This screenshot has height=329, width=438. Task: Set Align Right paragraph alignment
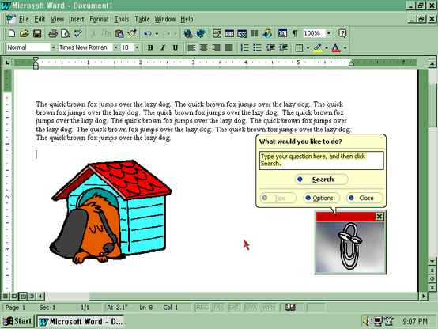216,47
